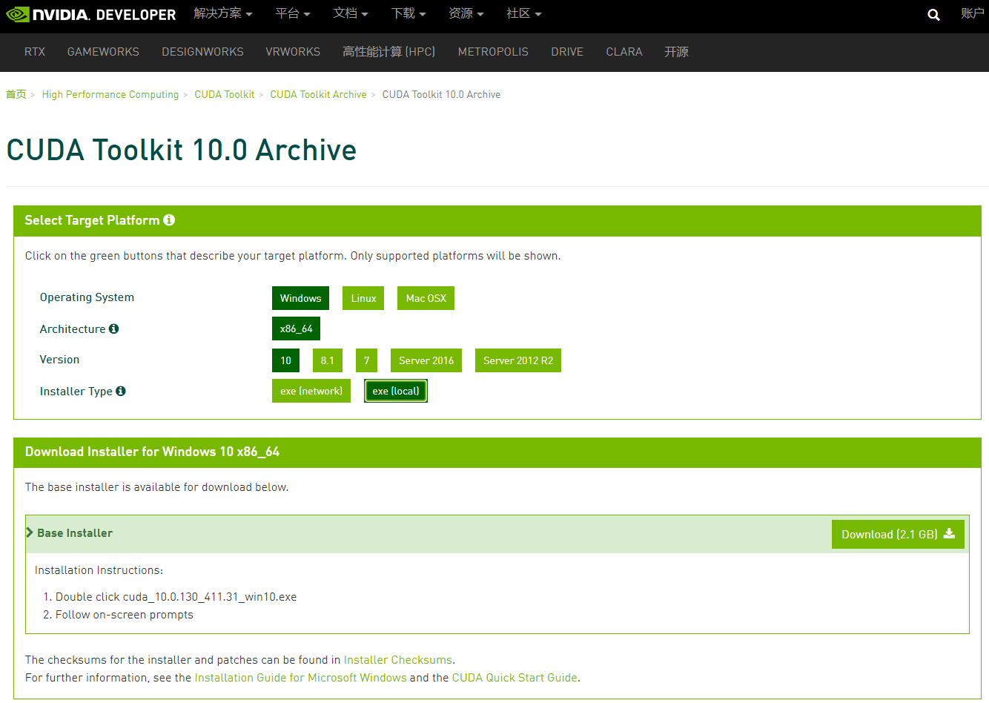Select the Windows operating system button
This screenshot has width=989, height=703.
[x=300, y=298]
